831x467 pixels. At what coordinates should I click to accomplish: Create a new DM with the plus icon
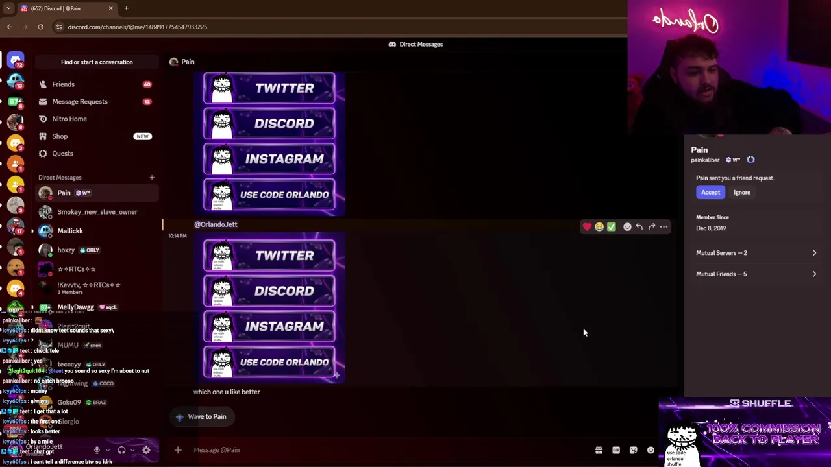[152, 177]
